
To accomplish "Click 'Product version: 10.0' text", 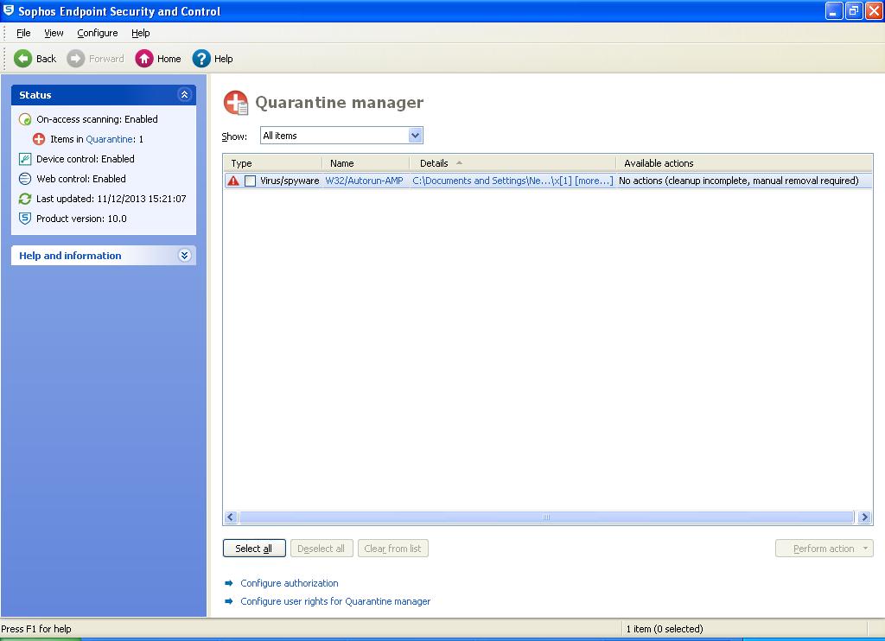I will tap(81, 219).
